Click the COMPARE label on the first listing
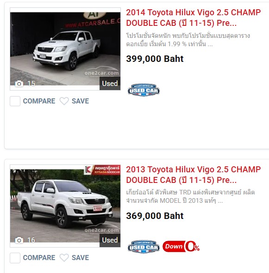 click(x=39, y=101)
